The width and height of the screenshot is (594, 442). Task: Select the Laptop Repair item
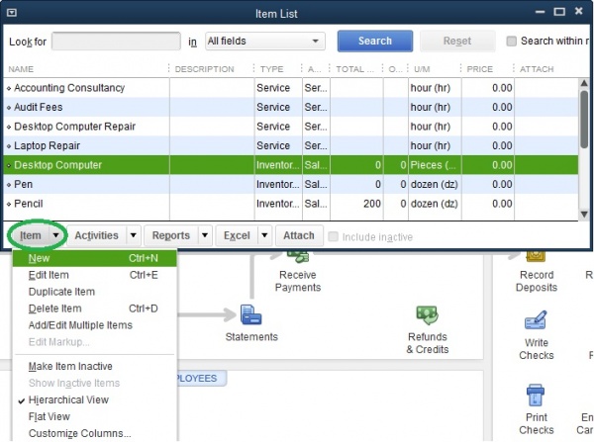[290, 145]
